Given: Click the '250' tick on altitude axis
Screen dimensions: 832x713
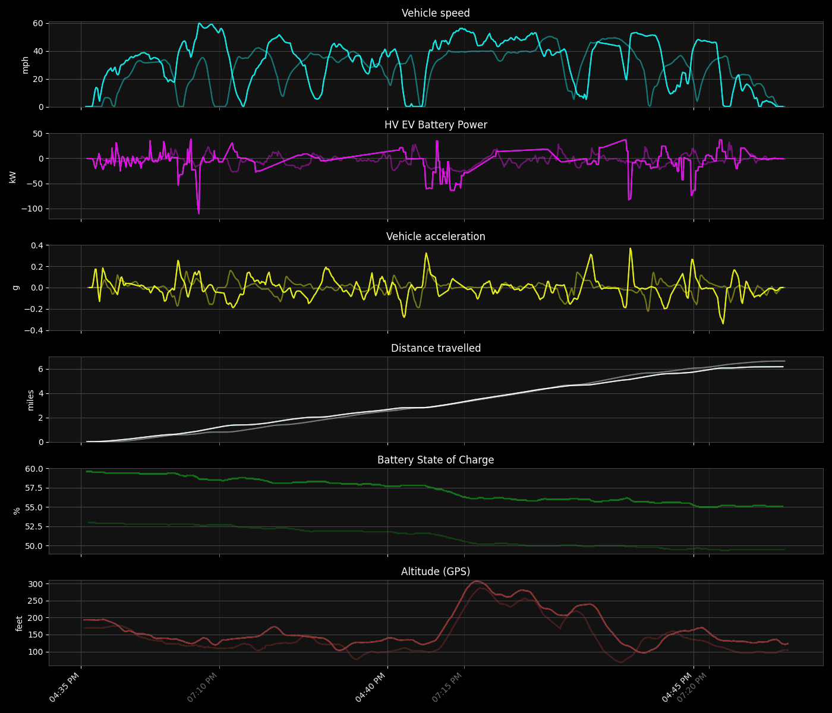Looking at the screenshot, I should click(x=37, y=601).
